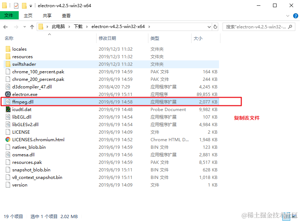Image resolution: width=300 pixels, height=221 pixels.
Task: Click the libGLESv2.dll file name
Action: (x=25, y=125)
